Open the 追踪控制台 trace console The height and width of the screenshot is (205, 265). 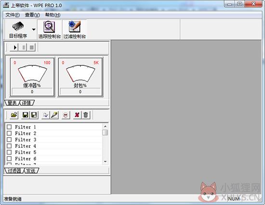click(x=49, y=30)
